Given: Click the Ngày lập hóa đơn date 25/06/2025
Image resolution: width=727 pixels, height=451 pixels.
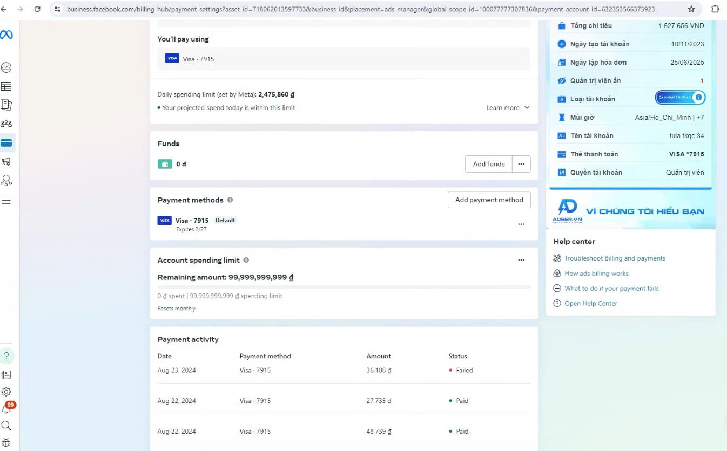Looking at the screenshot, I should pos(687,63).
